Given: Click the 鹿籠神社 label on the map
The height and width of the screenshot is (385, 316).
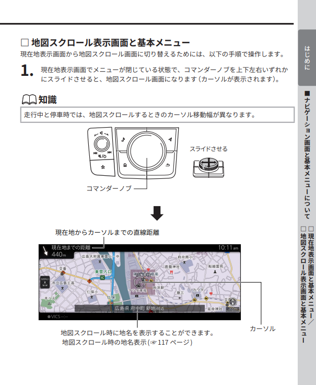Looking at the screenshot, I should (x=172, y=267).
